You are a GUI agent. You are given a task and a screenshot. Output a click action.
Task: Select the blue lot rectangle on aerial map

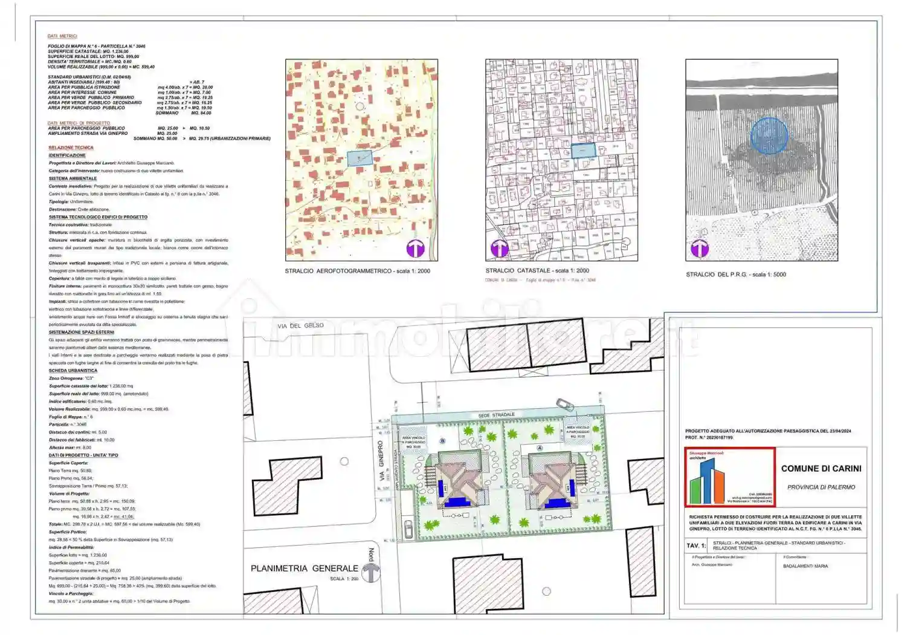[x=360, y=158]
